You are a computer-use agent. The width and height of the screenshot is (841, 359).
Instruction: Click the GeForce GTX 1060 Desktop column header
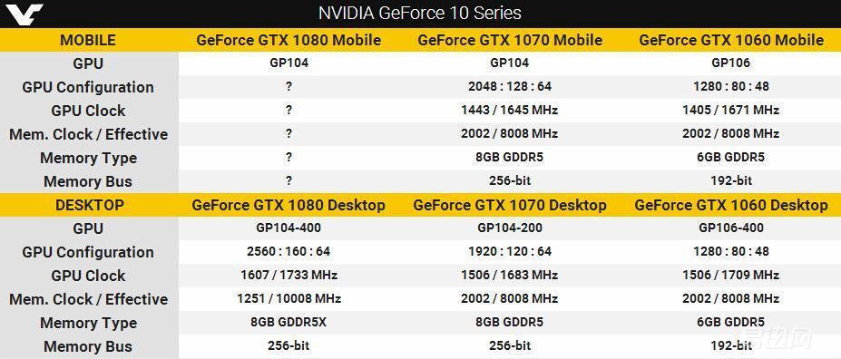[731, 205]
